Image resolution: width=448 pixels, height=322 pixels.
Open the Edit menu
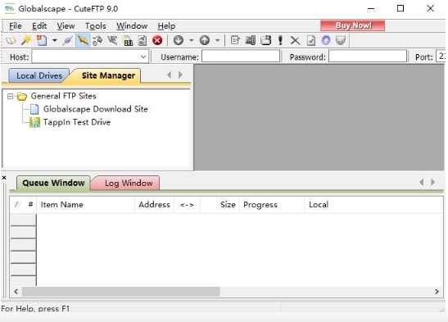coord(39,26)
